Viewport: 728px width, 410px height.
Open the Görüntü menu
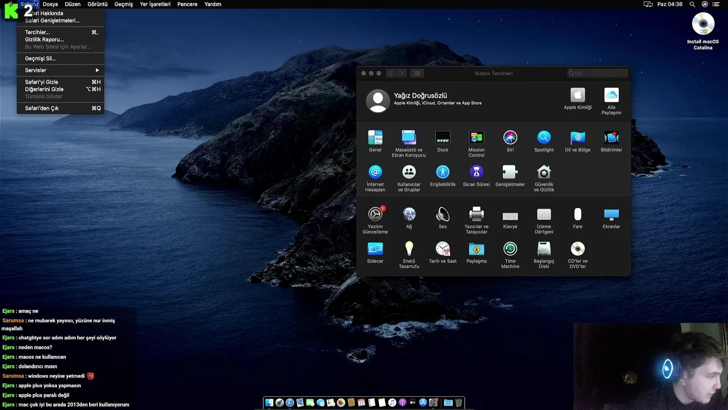[x=97, y=4]
